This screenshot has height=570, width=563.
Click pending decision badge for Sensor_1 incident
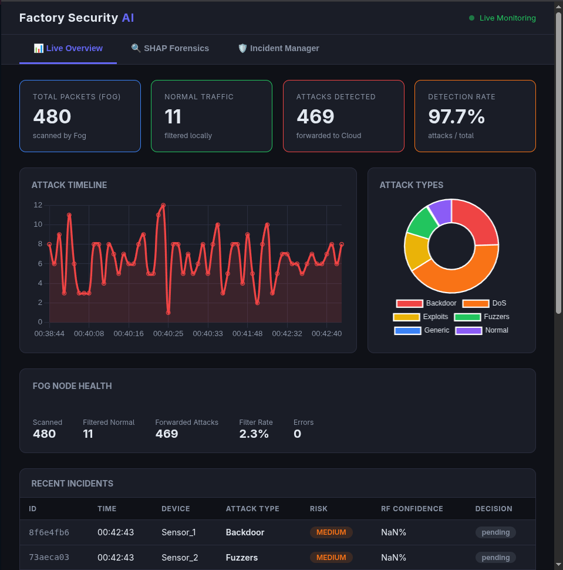click(495, 532)
